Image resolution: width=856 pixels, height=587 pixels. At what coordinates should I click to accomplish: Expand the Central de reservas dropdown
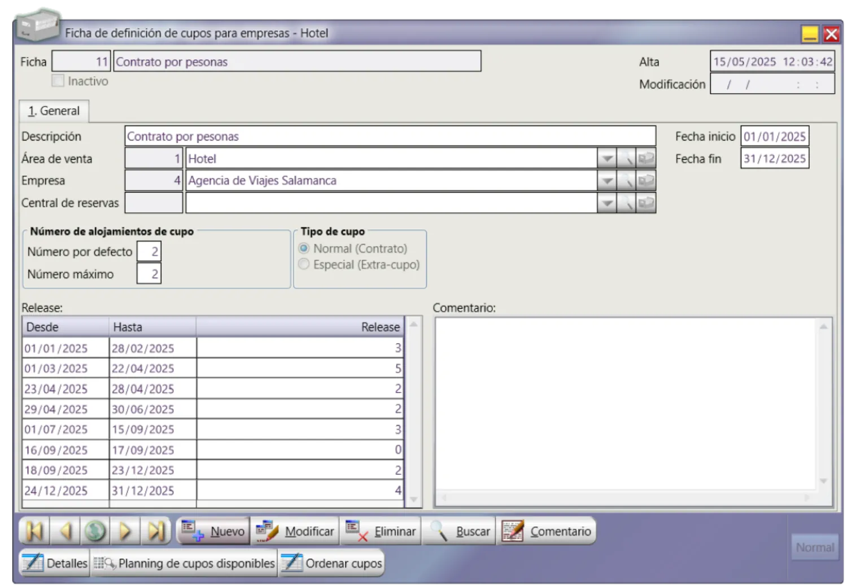coord(606,203)
